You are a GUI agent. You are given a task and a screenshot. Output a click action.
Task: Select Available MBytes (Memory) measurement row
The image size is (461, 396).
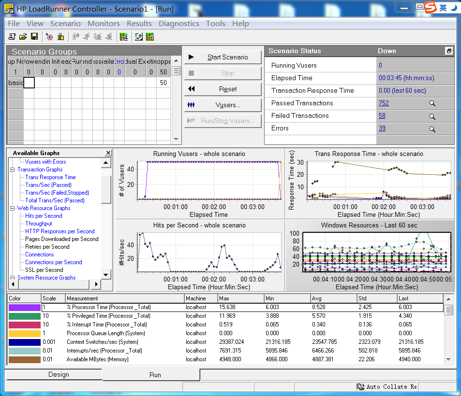point(226,359)
